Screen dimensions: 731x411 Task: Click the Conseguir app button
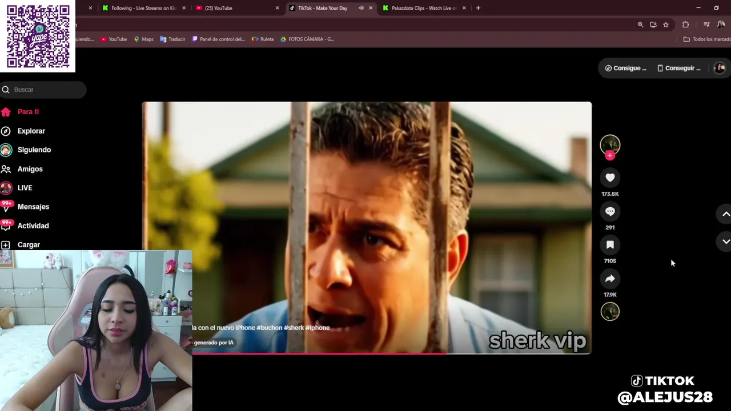(678, 68)
